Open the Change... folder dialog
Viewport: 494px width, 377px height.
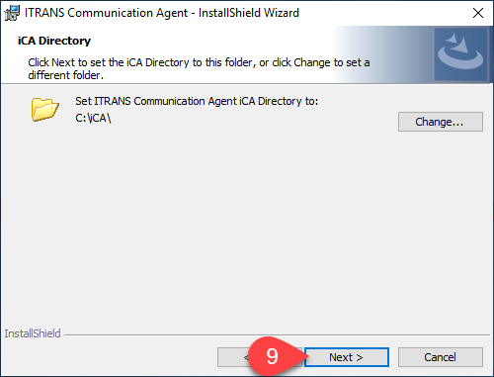coord(441,122)
